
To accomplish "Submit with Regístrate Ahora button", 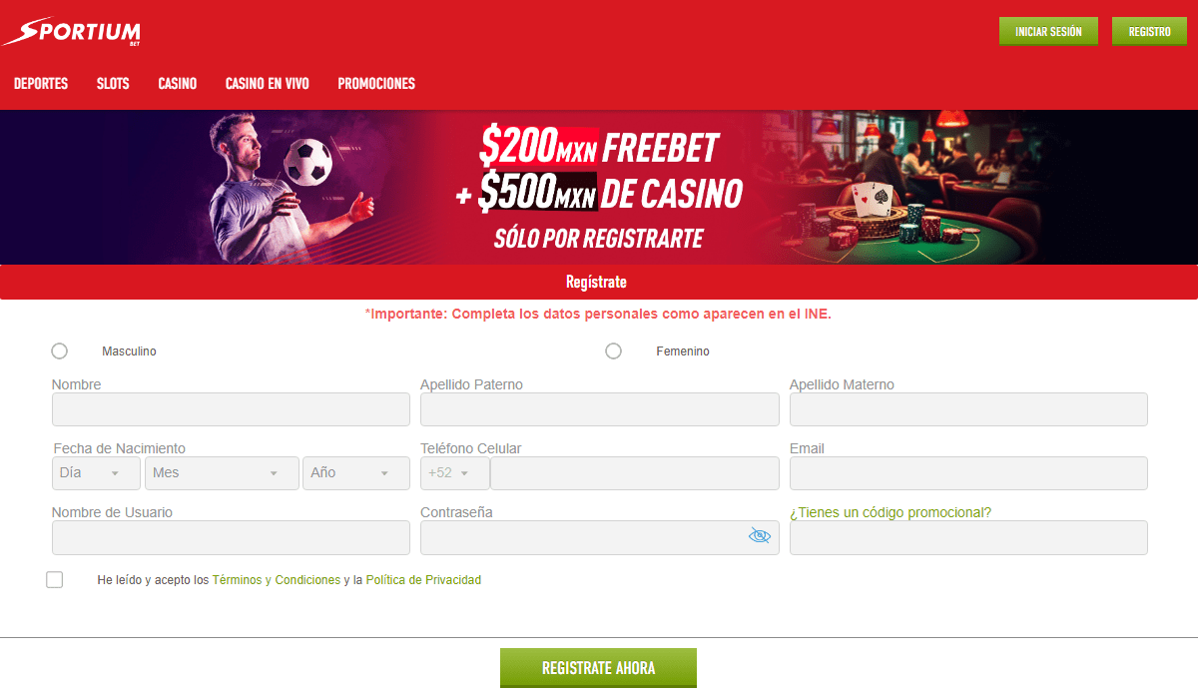I will [598, 668].
